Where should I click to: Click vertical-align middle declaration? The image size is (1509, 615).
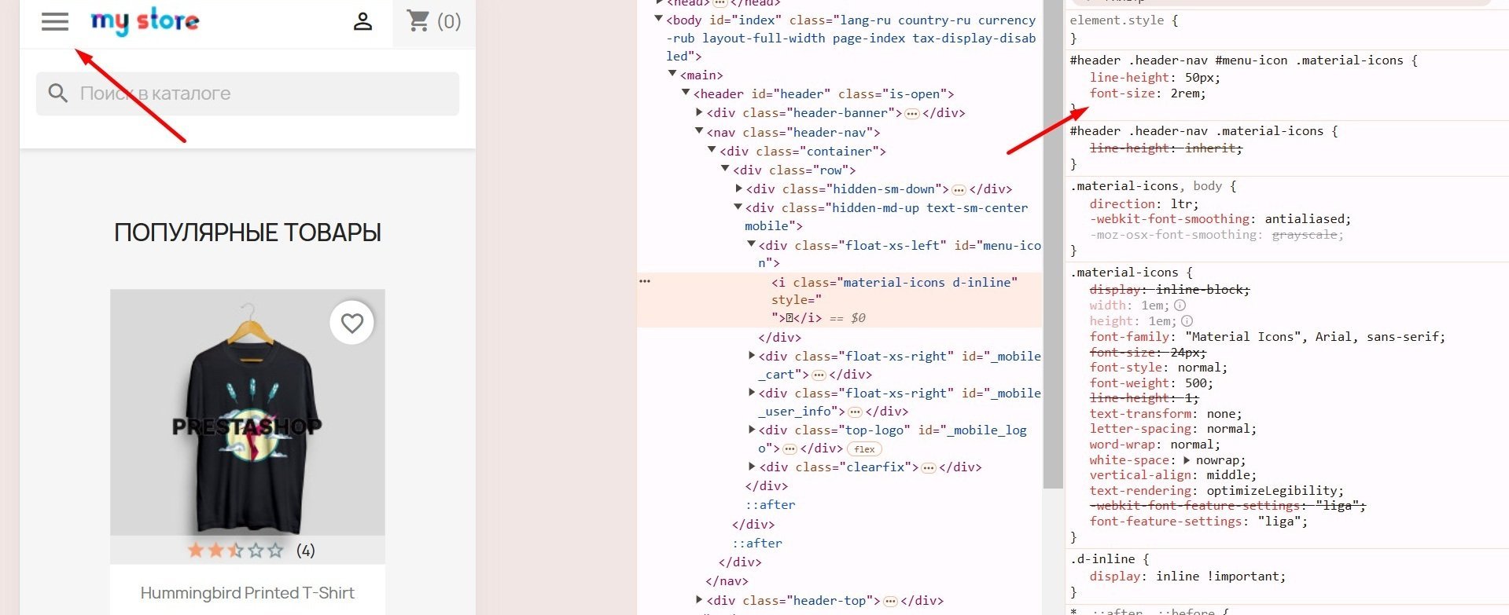[x=1172, y=475]
